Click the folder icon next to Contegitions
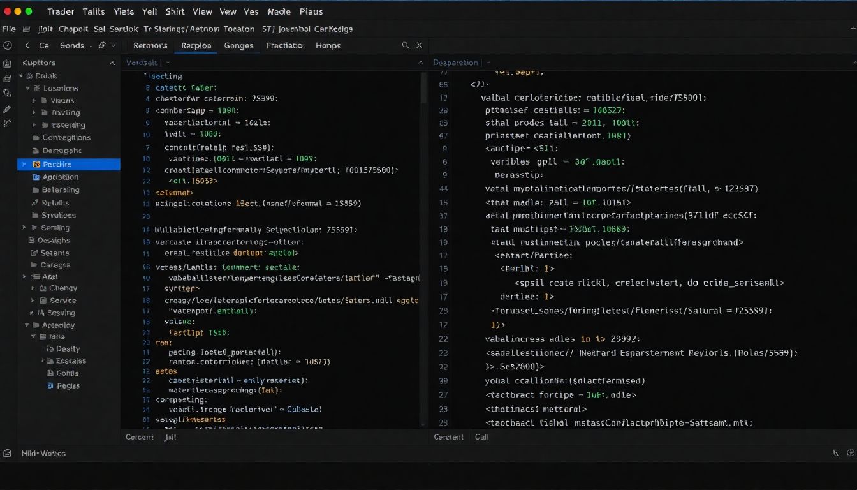This screenshot has width=857, height=490. point(36,138)
